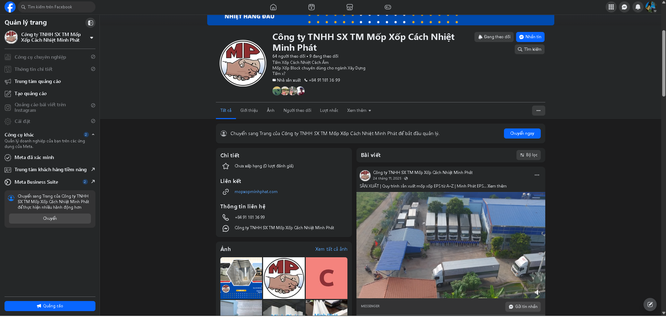Open the Facebook Home icon
The height and width of the screenshot is (317, 666).
tap(273, 7)
